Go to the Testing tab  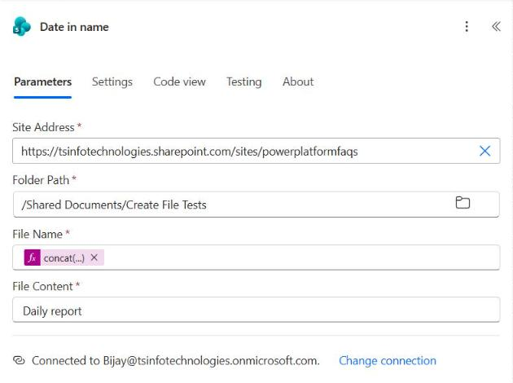tap(244, 81)
